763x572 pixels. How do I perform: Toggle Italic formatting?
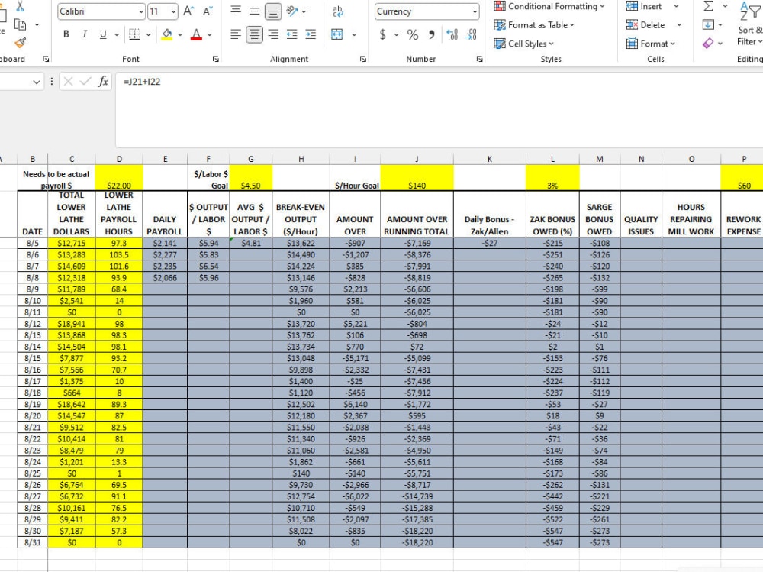coord(85,34)
